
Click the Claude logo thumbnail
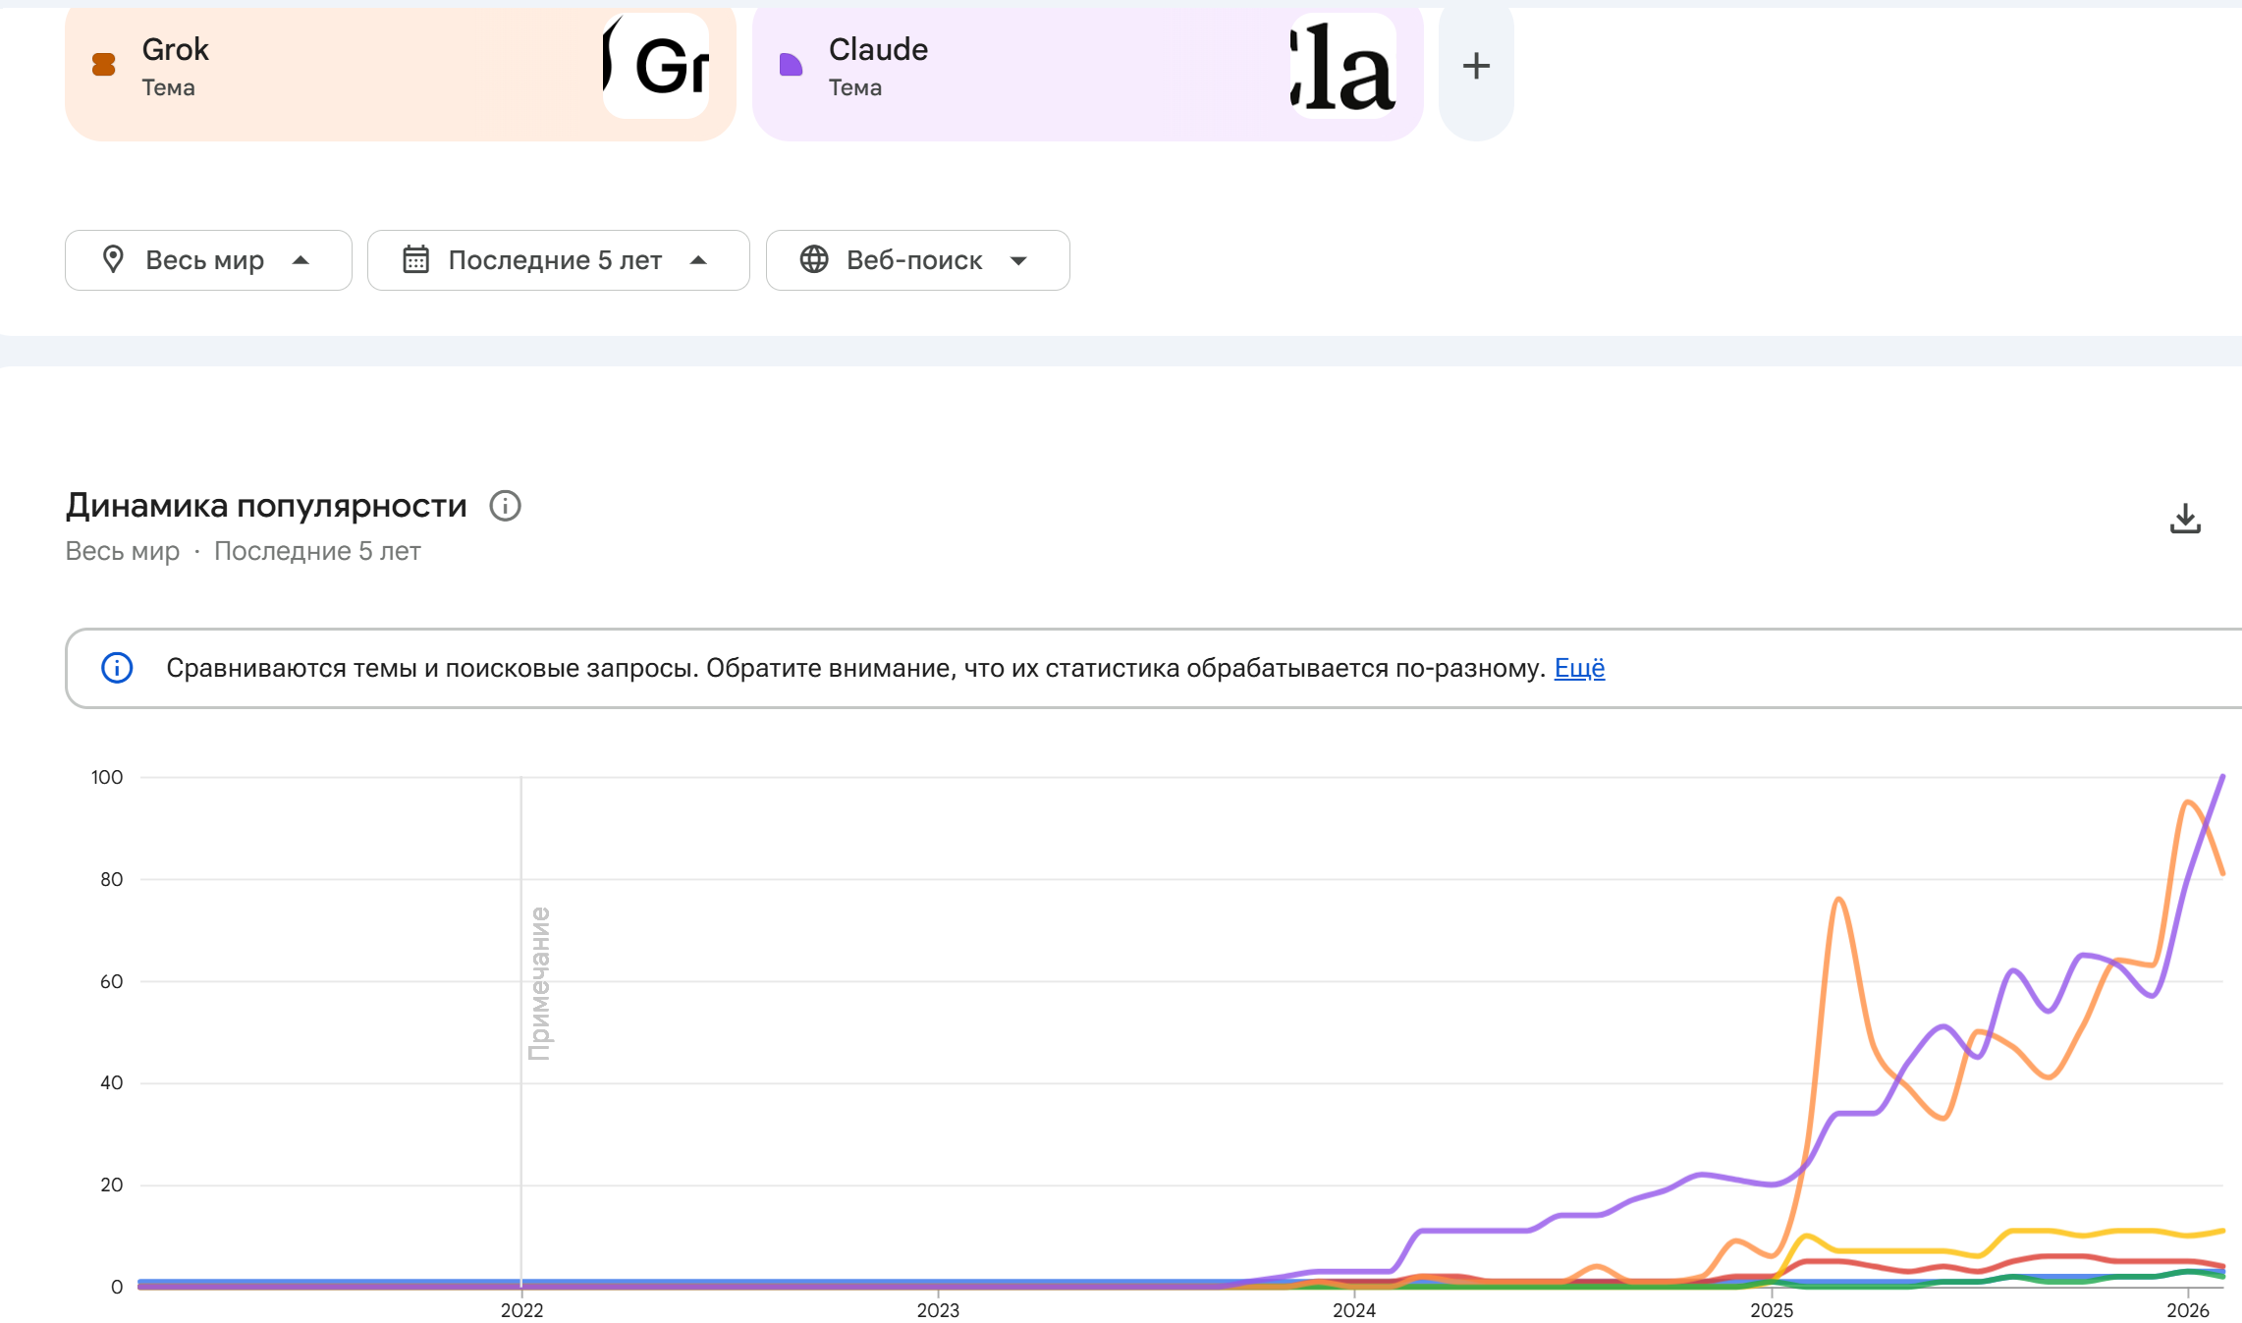point(1342,67)
